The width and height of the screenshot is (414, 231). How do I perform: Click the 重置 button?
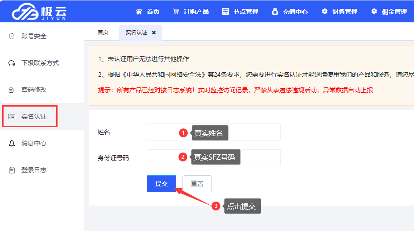(x=197, y=184)
